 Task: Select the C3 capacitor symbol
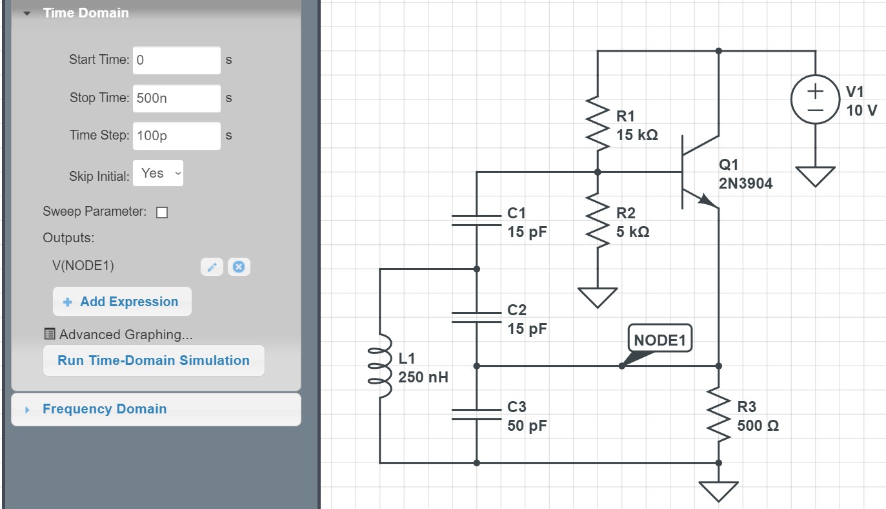[x=476, y=414]
